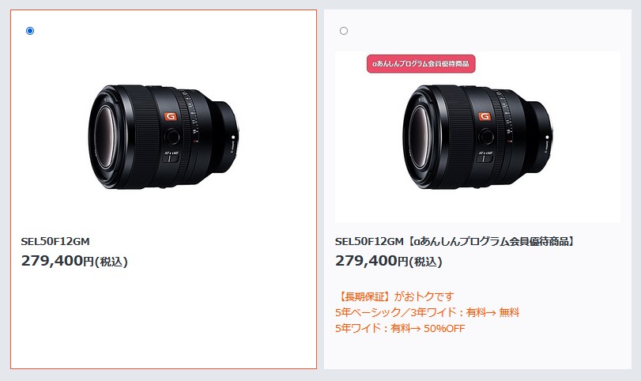Viewport: 641px width, 381px height.
Task: Click the front glass element of right lens
Action: [417, 137]
